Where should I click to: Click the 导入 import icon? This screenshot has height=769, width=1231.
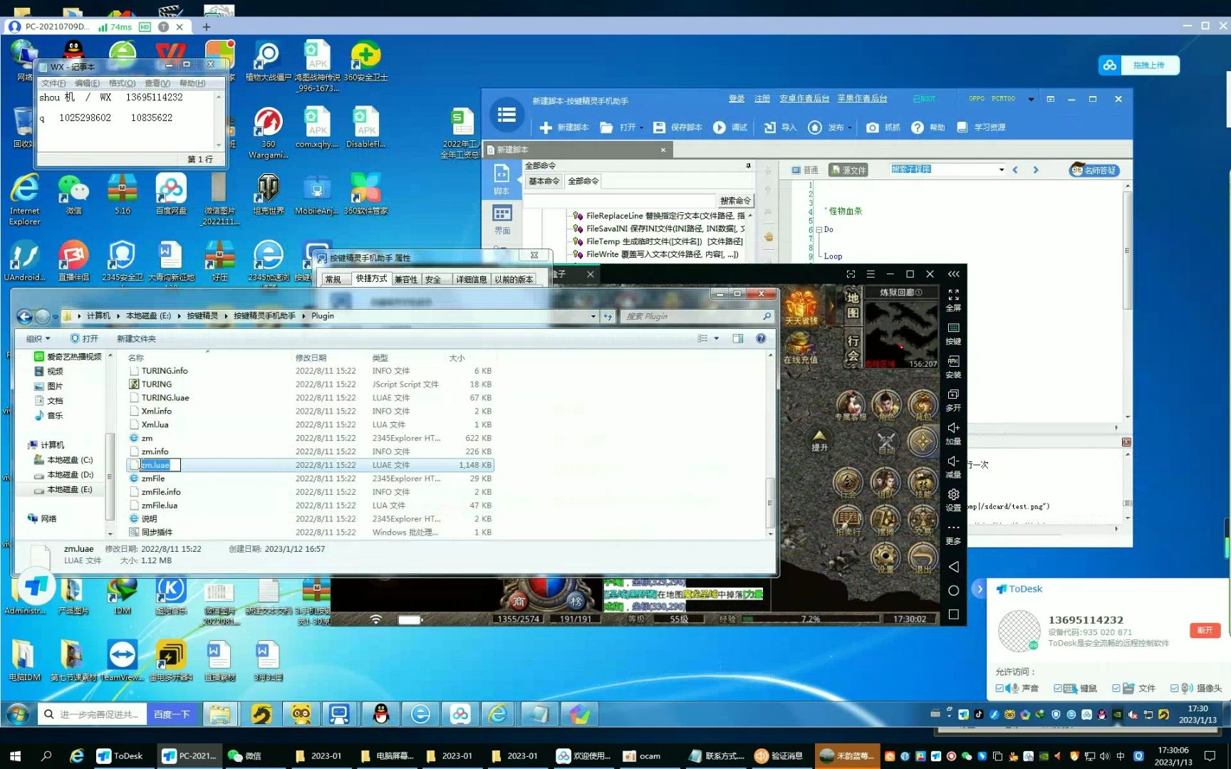pos(770,127)
